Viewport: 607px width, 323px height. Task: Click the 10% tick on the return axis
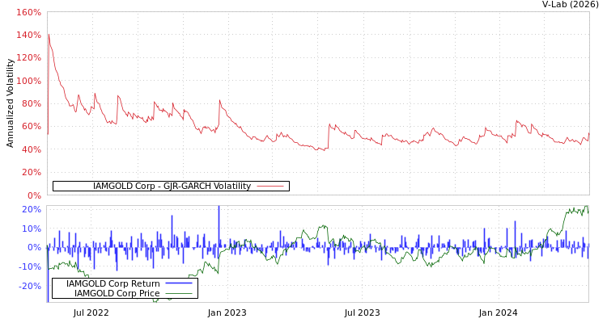pyautogui.click(x=31, y=229)
